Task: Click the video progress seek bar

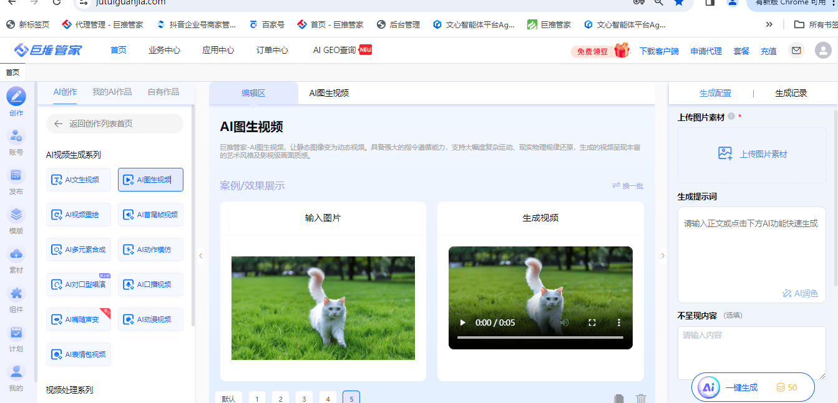Action: click(540, 337)
